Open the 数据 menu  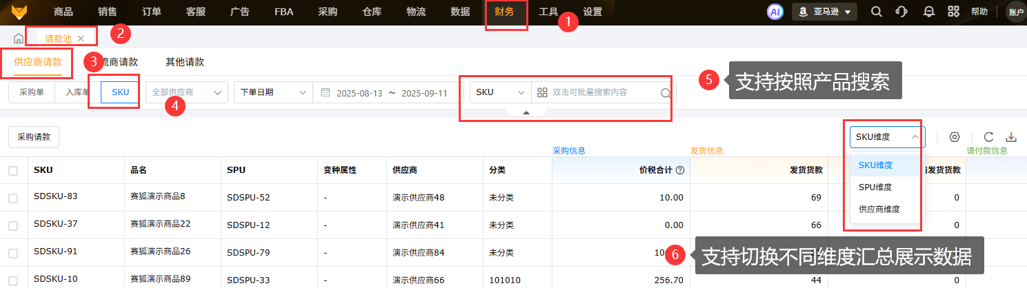(460, 12)
